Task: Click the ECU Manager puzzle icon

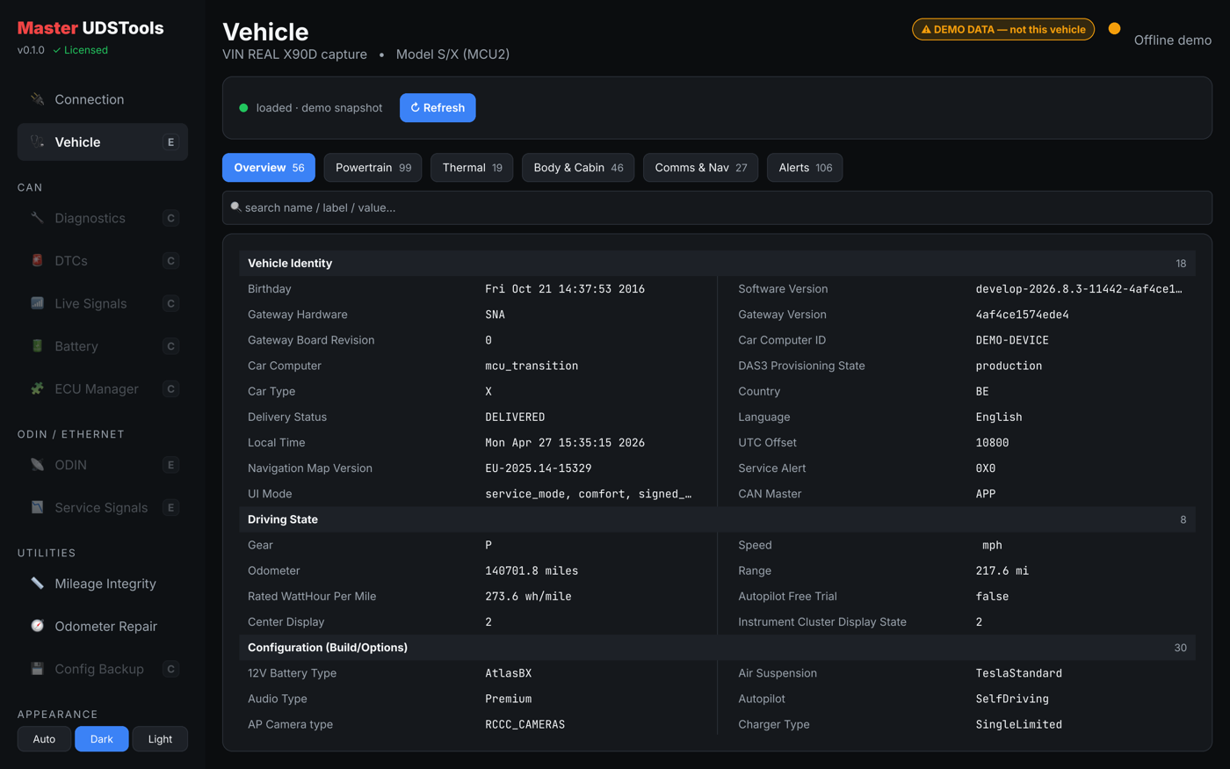Action: (37, 388)
